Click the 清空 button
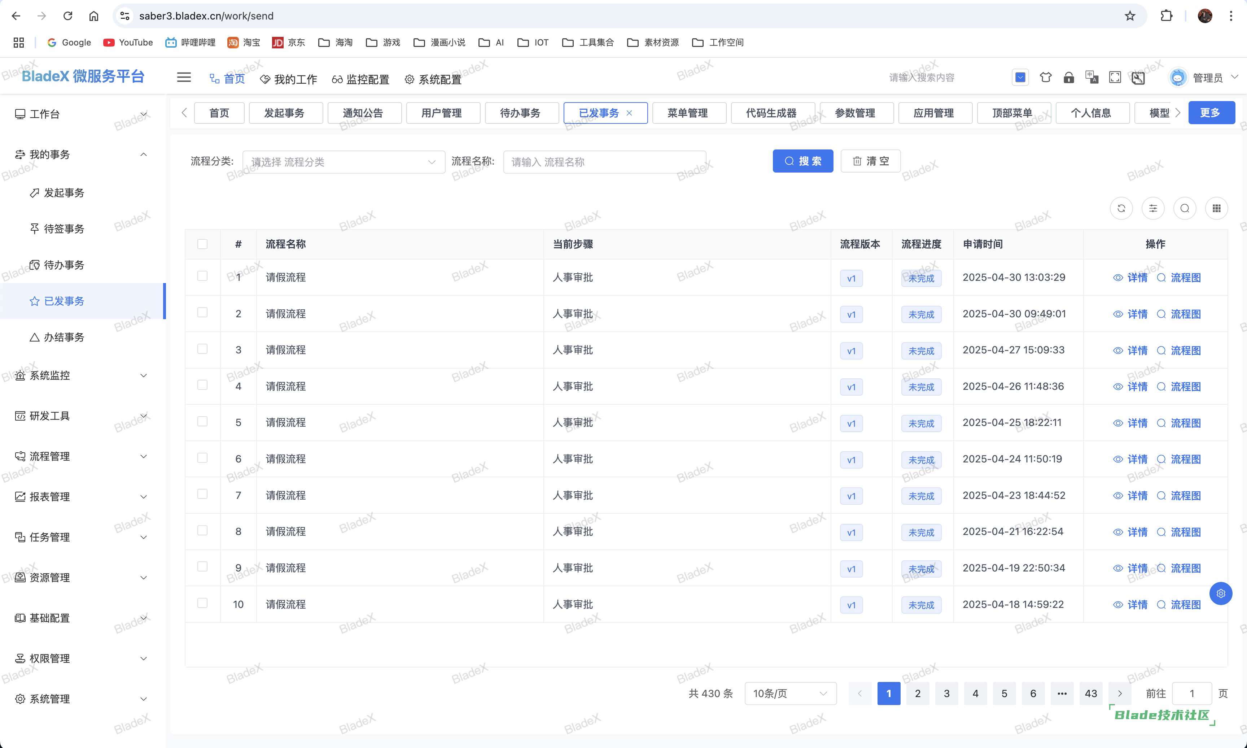 click(x=870, y=161)
